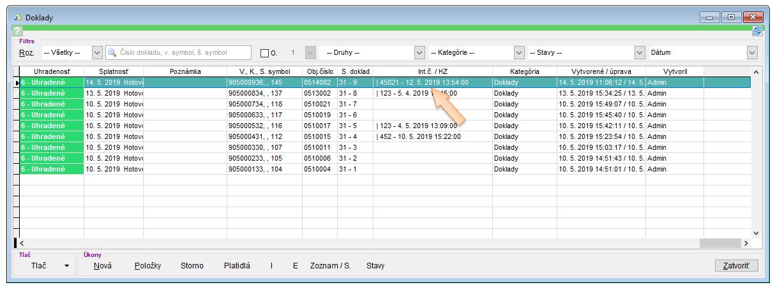Click the refresh icon at top right
The height and width of the screenshot is (292, 775).
pyautogui.click(x=757, y=31)
